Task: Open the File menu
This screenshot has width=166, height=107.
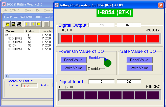Action: (x=5, y=10)
